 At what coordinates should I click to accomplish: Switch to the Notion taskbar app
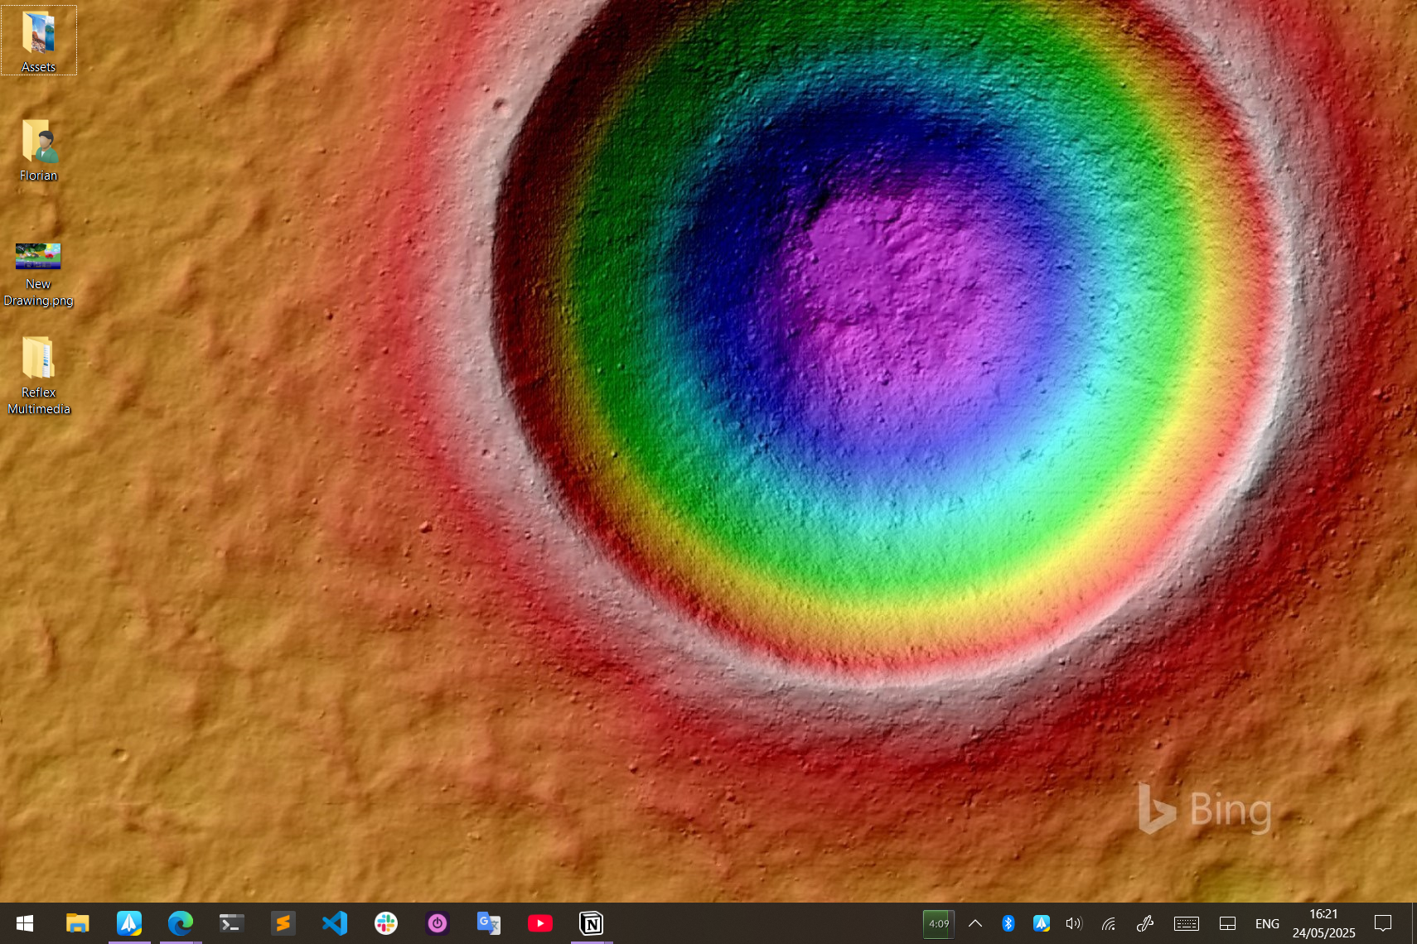(x=591, y=923)
